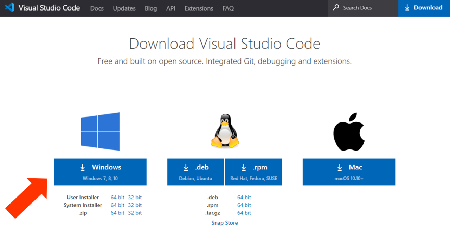Get the Windows .zip 32 bit
The image size is (450, 240).
point(135,213)
